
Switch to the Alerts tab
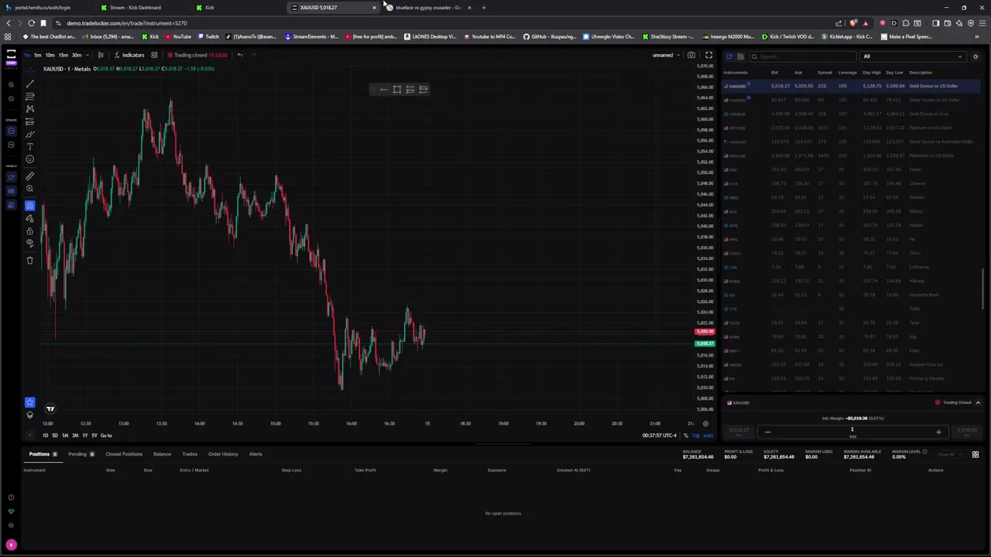tap(255, 454)
